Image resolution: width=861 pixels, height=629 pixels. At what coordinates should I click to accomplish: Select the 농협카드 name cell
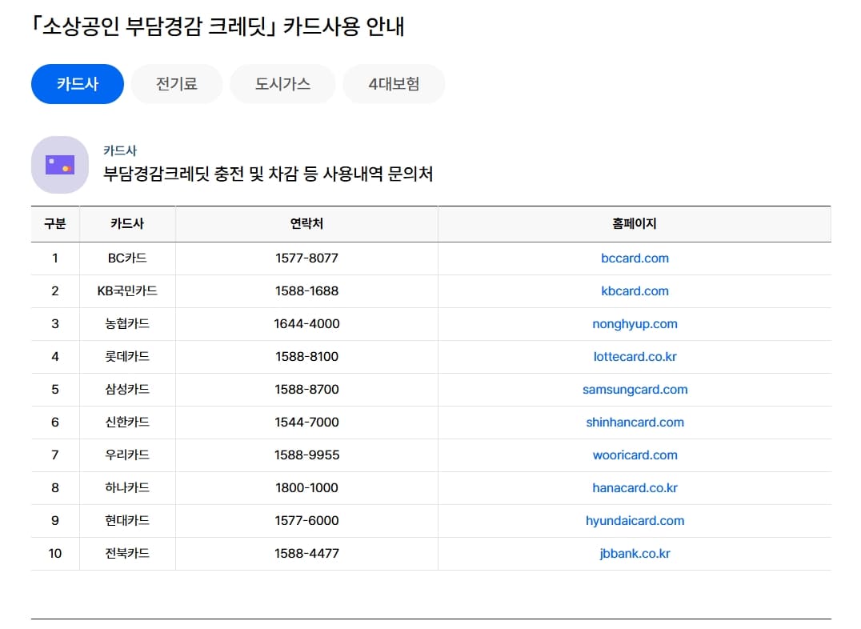coord(127,324)
